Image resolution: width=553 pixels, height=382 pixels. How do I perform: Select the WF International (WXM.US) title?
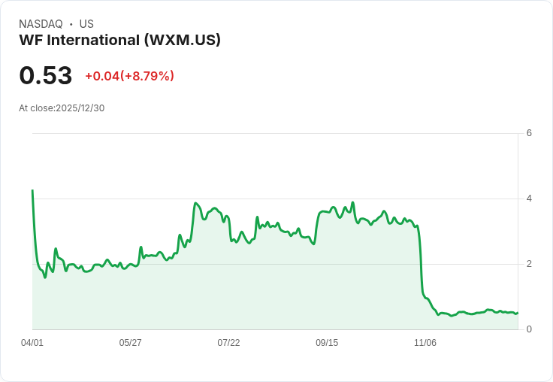tap(119, 41)
